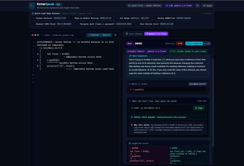Click the Where it broke code icon

130,84
